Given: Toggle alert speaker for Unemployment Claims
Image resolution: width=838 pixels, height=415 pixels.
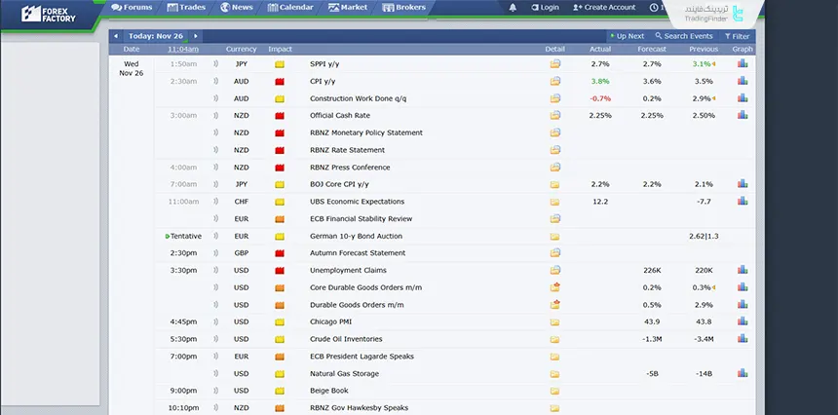Looking at the screenshot, I should (214, 270).
